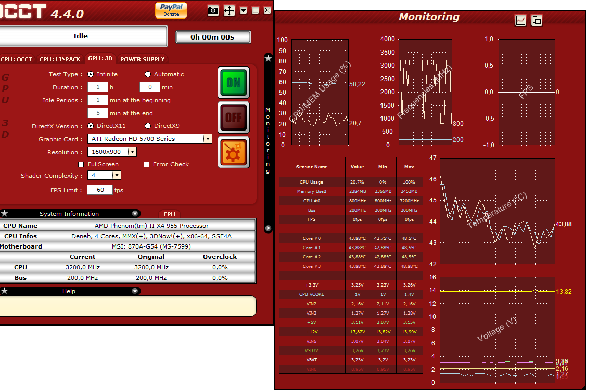Select Automatic test type
Screen dimensions: 611x390
coord(148,74)
